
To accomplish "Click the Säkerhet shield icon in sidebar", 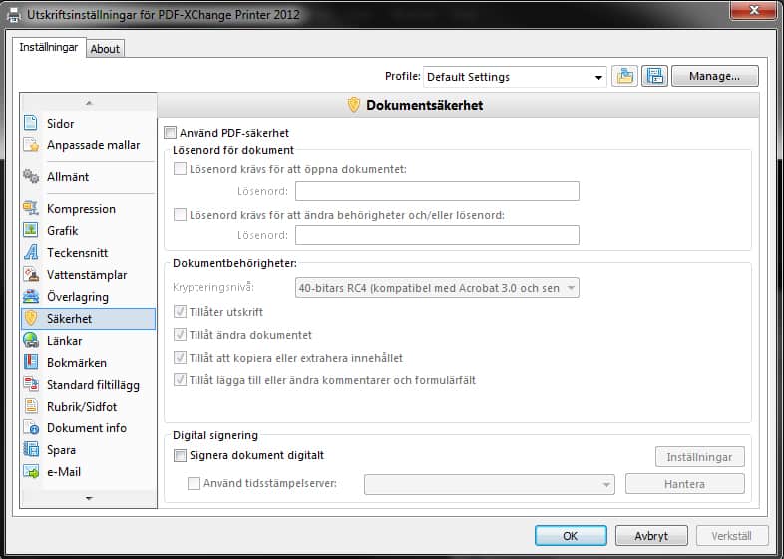I will [x=31, y=318].
